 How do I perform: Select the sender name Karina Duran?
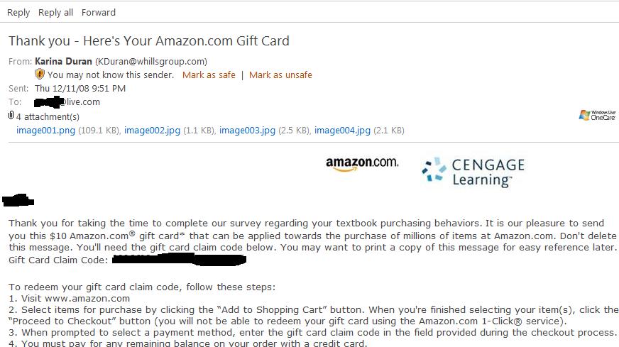click(64, 61)
